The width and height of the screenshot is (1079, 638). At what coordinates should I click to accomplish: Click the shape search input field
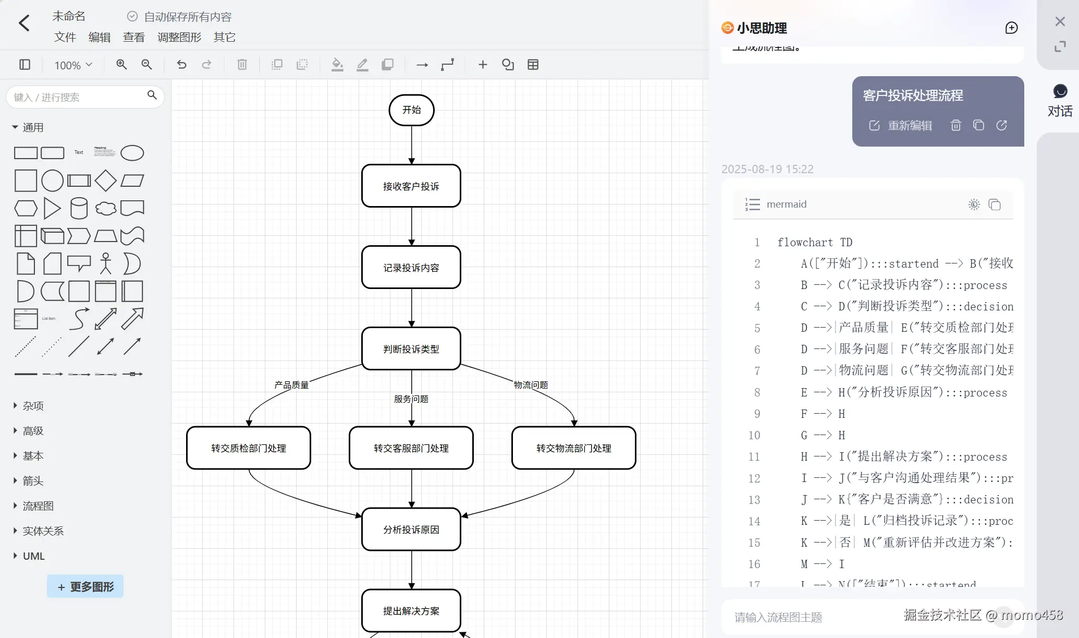click(x=78, y=98)
